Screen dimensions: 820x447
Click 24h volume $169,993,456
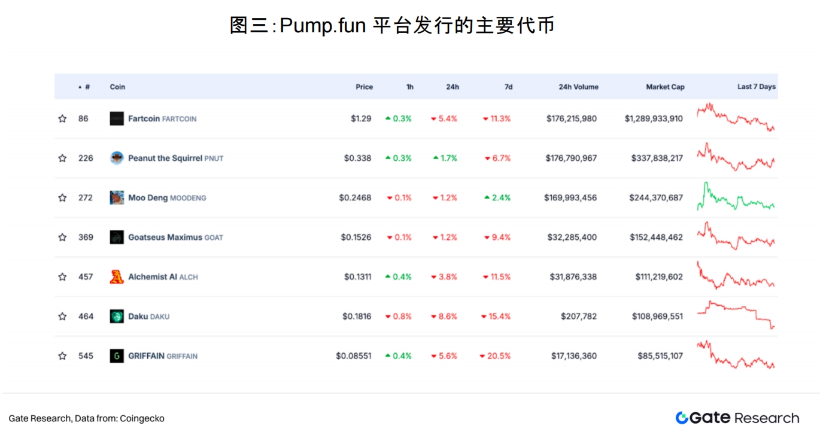[570, 197]
